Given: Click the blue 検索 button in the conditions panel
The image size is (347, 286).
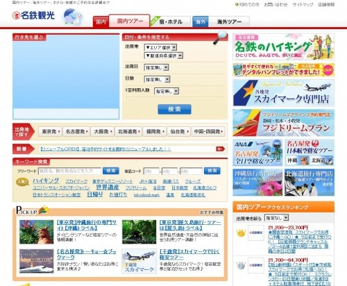Looking at the screenshot, I should tap(174, 109).
